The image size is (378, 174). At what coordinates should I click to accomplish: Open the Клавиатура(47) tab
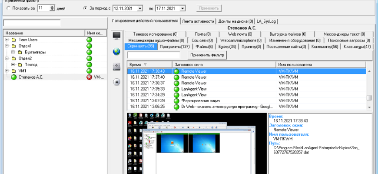(357, 47)
